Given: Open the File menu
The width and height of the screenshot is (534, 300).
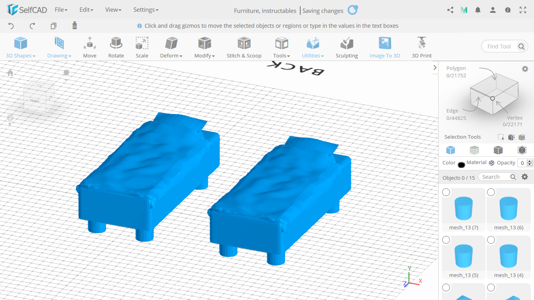Looking at the screenshot, I should (61, 10).
